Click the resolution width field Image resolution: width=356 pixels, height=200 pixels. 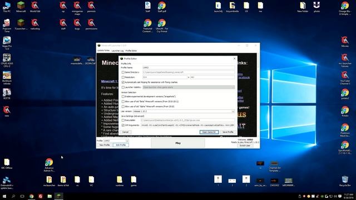click(x=165, y=77)
